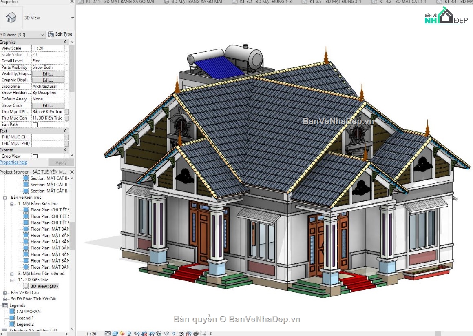Click the Floor Plan: CHI TIẾT V view icon
473x336 pixels.
pos(26,223)
